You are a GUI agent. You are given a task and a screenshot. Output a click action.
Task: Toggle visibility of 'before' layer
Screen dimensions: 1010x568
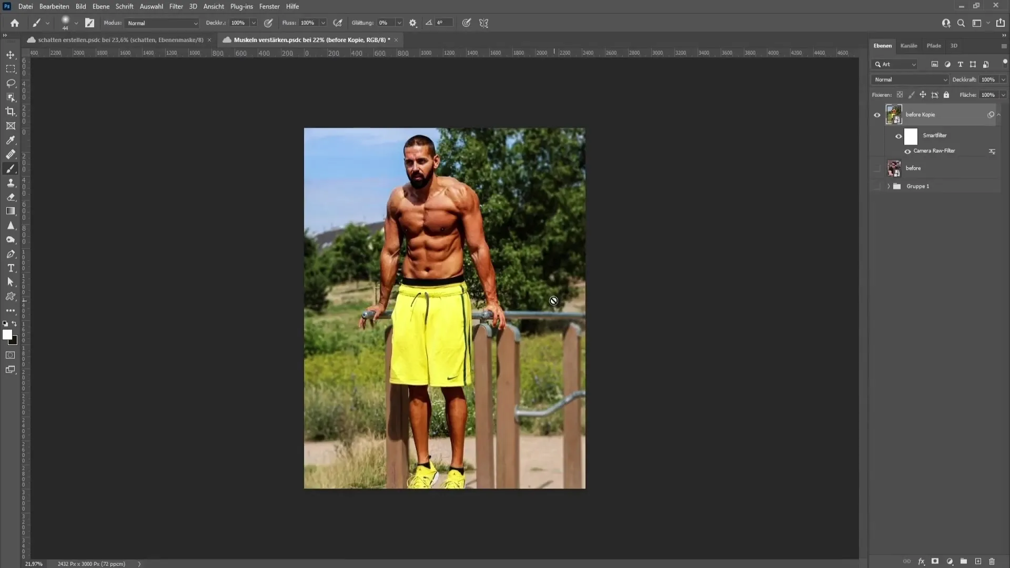pyautogui.click(x=877, y=168)
